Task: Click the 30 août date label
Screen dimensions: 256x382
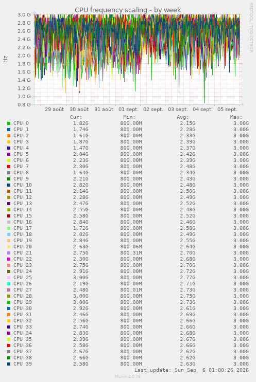Action: [79, 110]
